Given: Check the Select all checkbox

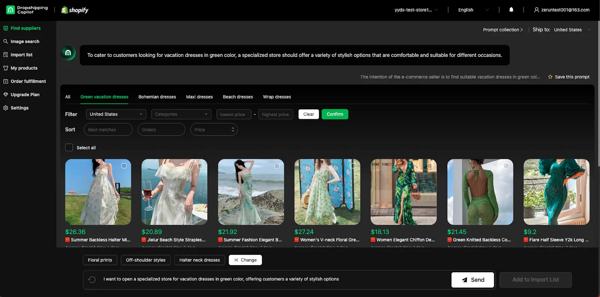Looking at the screenshot, I should pyautogui.click(x=69, y=148).
